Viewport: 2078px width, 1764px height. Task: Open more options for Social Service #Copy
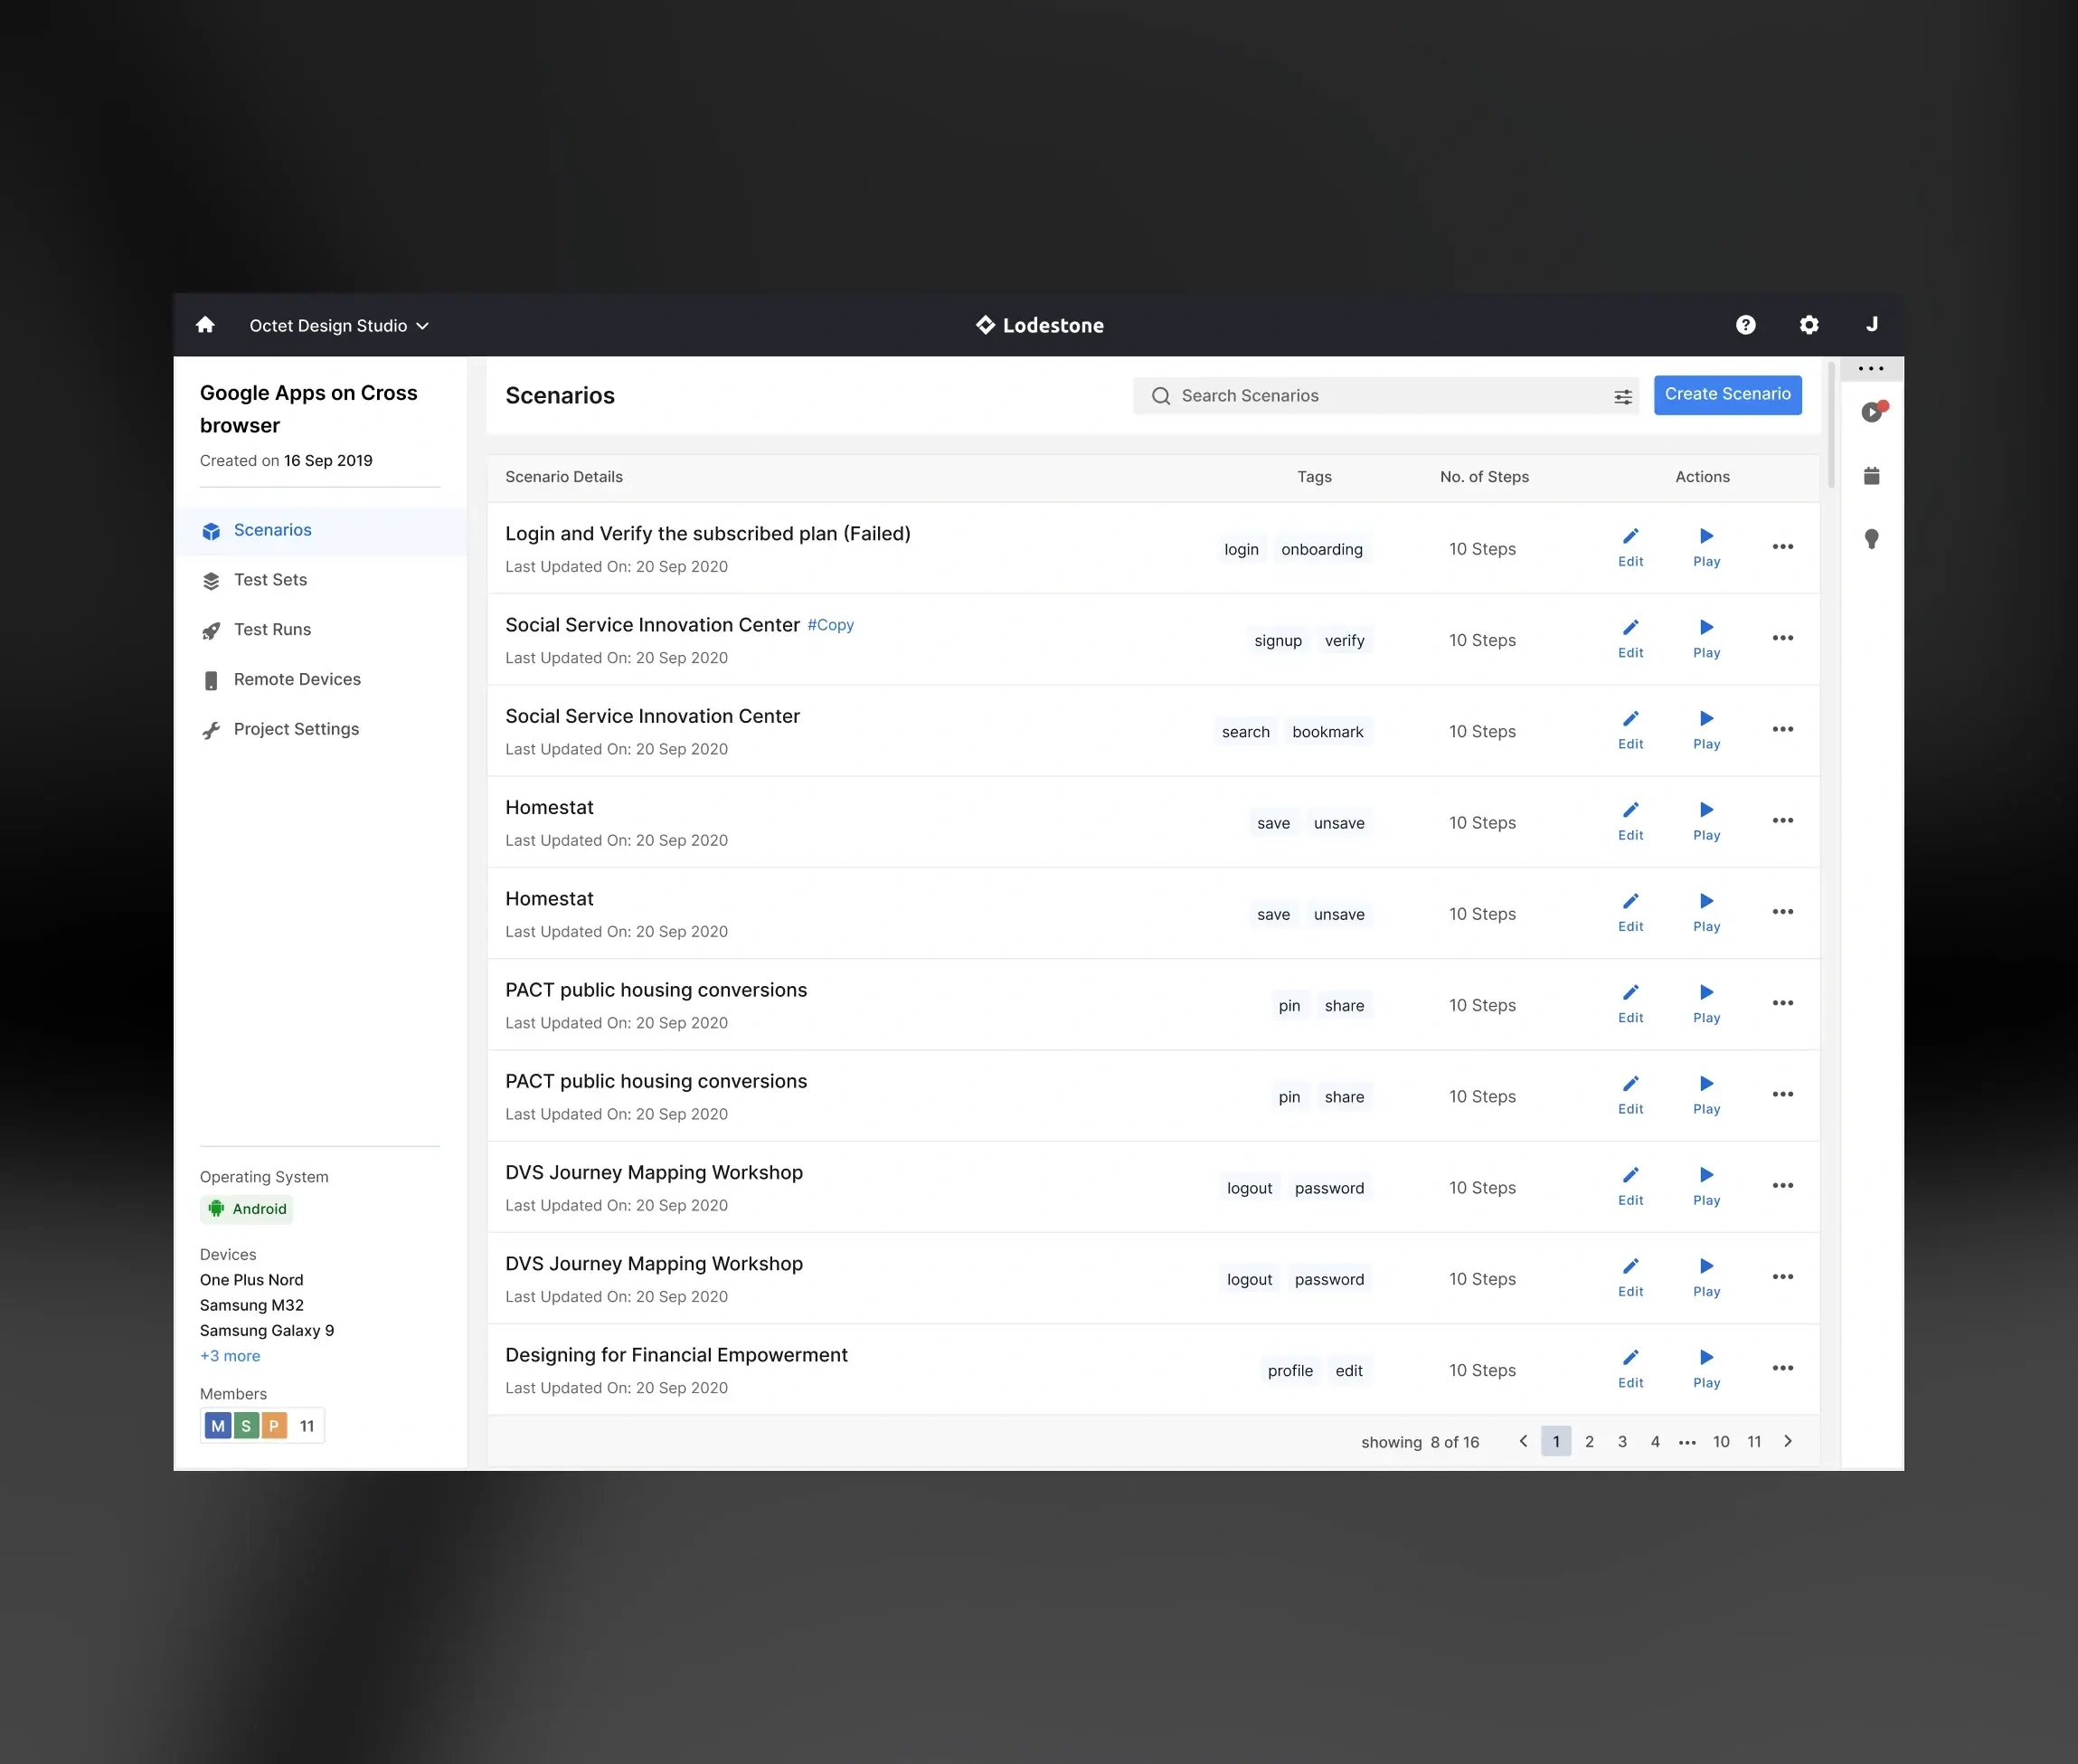(1782, 638)
